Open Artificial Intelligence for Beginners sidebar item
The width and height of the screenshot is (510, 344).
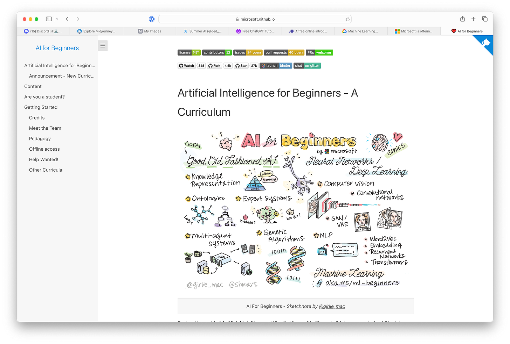point(60,65)
